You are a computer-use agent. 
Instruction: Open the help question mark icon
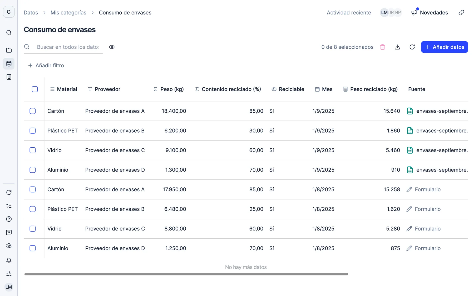click(x=9, y=219)
